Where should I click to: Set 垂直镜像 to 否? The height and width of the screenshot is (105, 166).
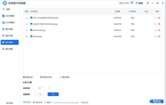click(x=53, y=94)
